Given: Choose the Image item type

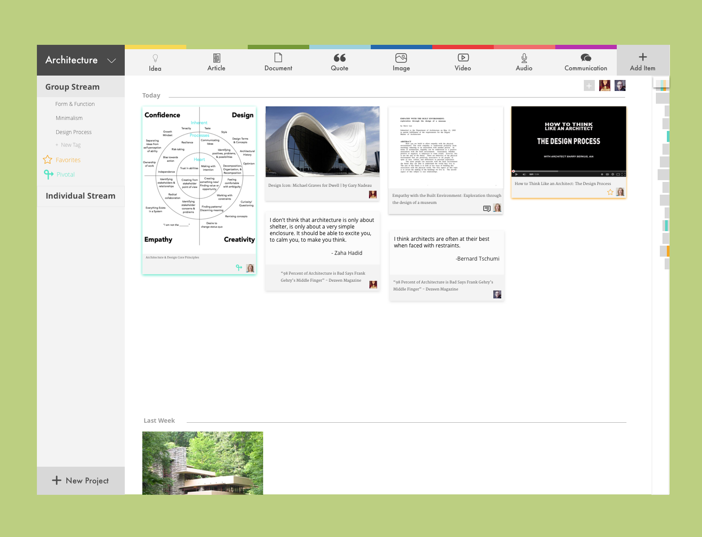Looking at the screenshot, I should (401, 62).
